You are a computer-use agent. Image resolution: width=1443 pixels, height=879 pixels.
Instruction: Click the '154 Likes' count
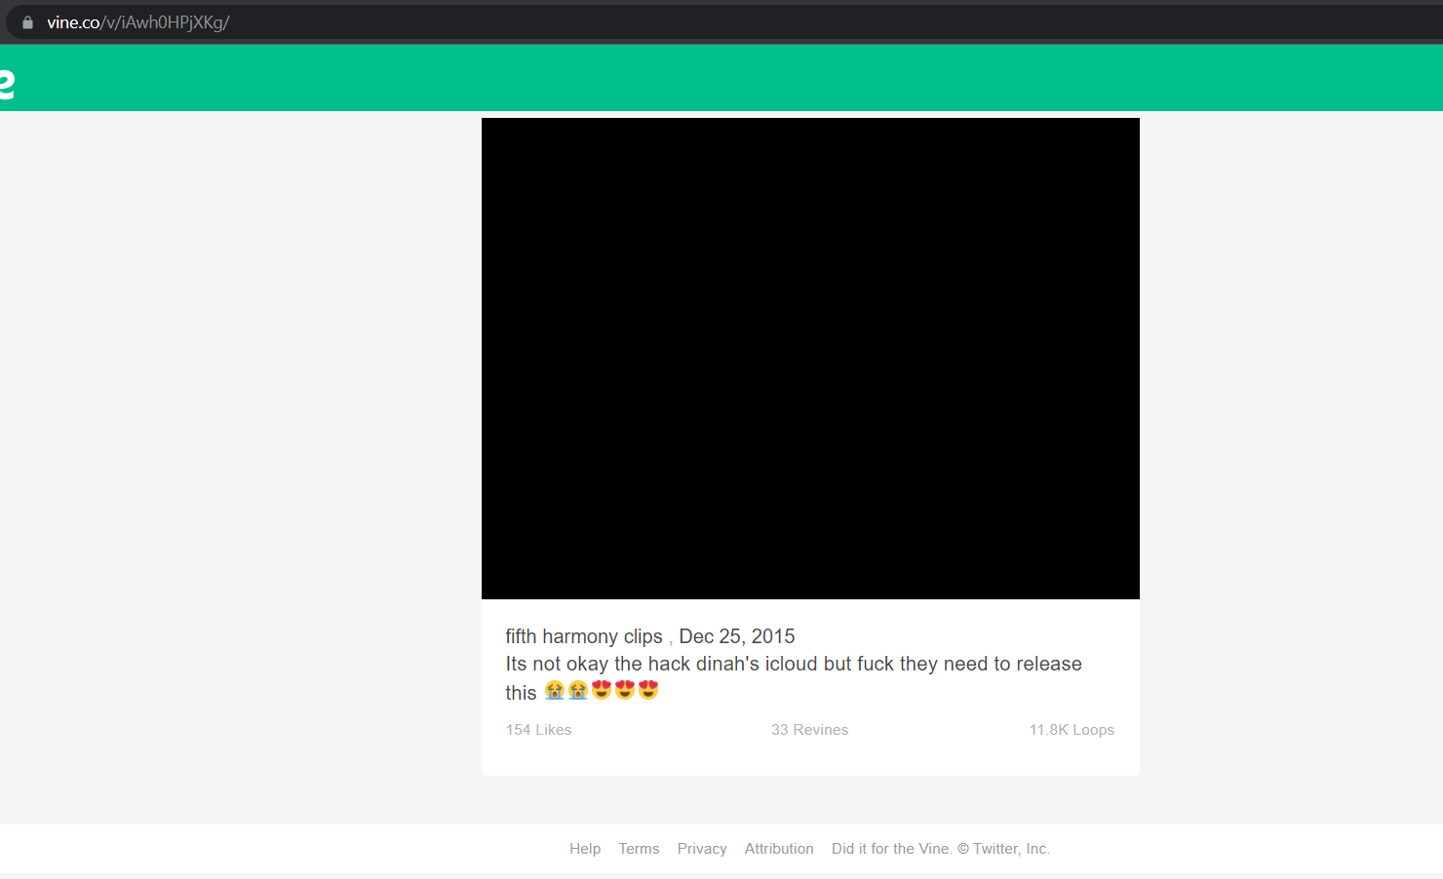pos(538,730)
